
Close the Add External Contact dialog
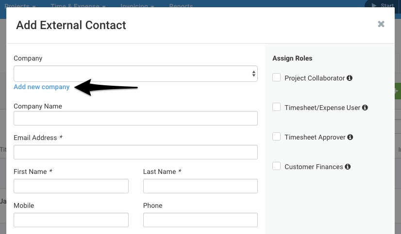pyautogui.click(x=381, y=24)
